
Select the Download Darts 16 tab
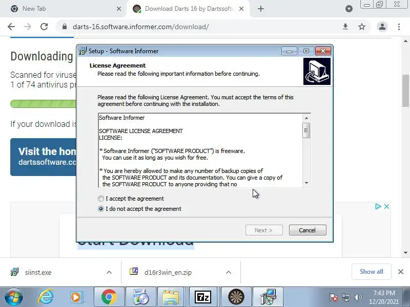coord(189,9)
